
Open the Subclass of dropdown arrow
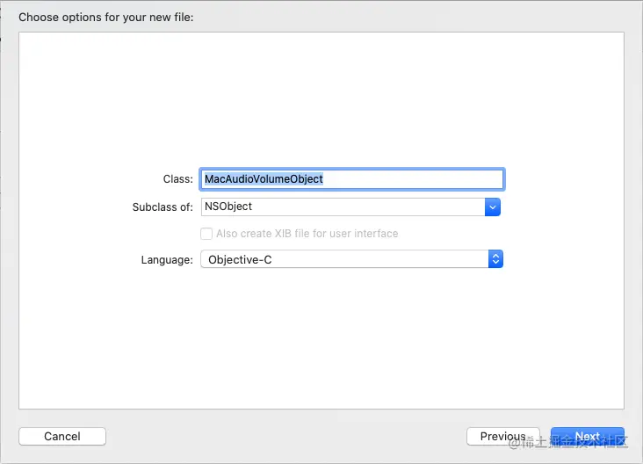(x=493, y=207)
